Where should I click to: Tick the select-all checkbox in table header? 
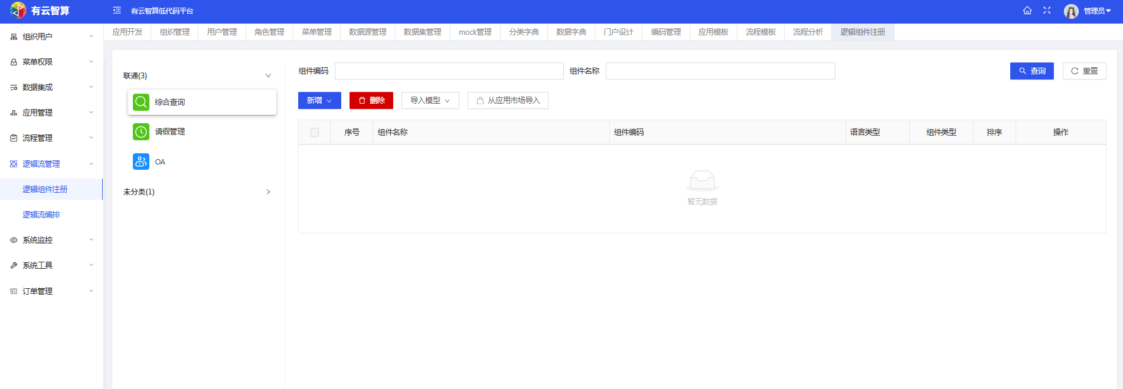point(315,133)
